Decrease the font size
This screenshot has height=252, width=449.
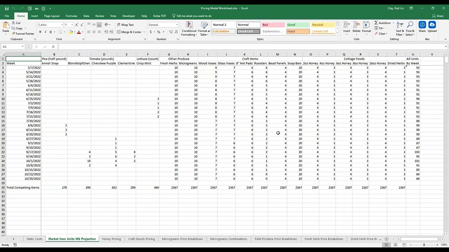pyautogui.click(x=81, y=25)
